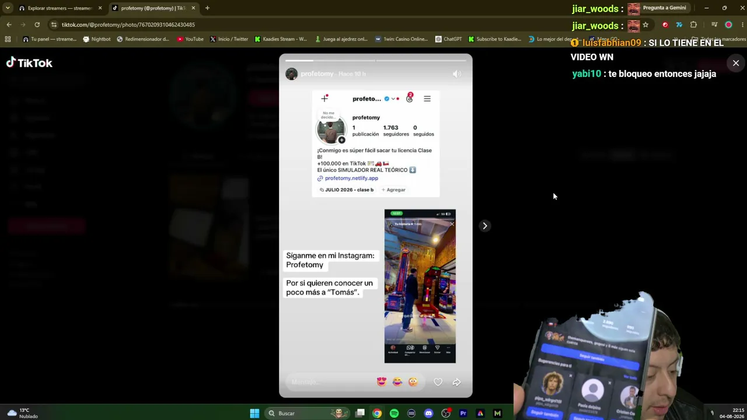Click the story progress bar at top
The width and height of the screenshot is (747, 420).
coord(375,60)
